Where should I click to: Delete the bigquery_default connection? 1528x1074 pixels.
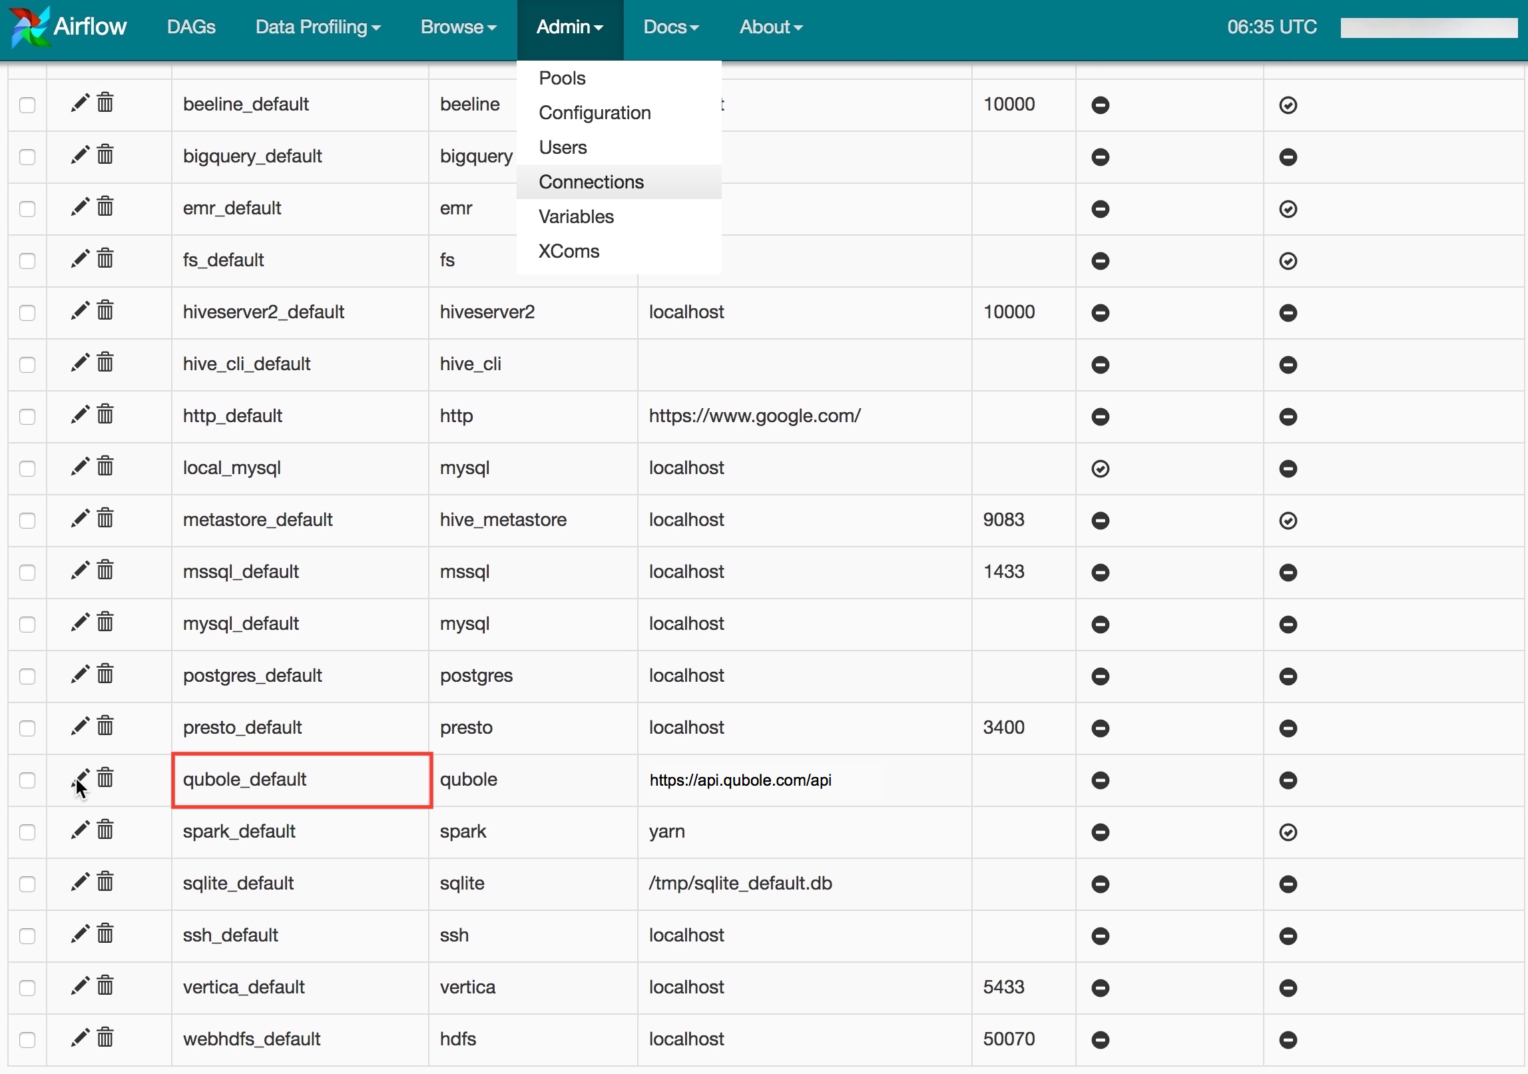[105, 155]
